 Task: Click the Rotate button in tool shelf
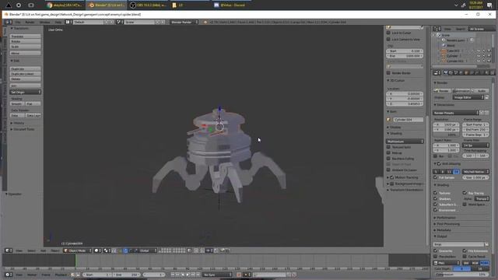(x=26, y=41)
